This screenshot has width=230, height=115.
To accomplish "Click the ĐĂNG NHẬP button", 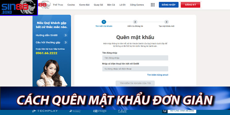I will pyautogui.click(x=168, y=5).
